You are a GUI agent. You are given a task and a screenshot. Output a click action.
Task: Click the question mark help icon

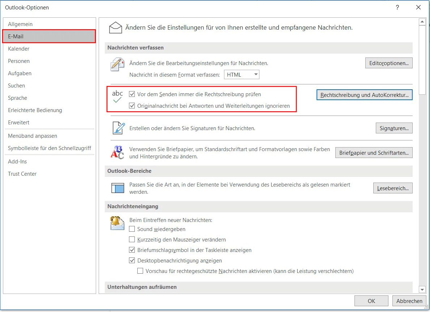point(397,7)
